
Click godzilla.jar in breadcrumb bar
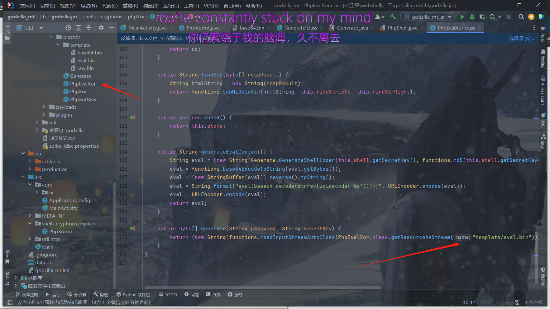pyautogui.click(x=64, y=16)
